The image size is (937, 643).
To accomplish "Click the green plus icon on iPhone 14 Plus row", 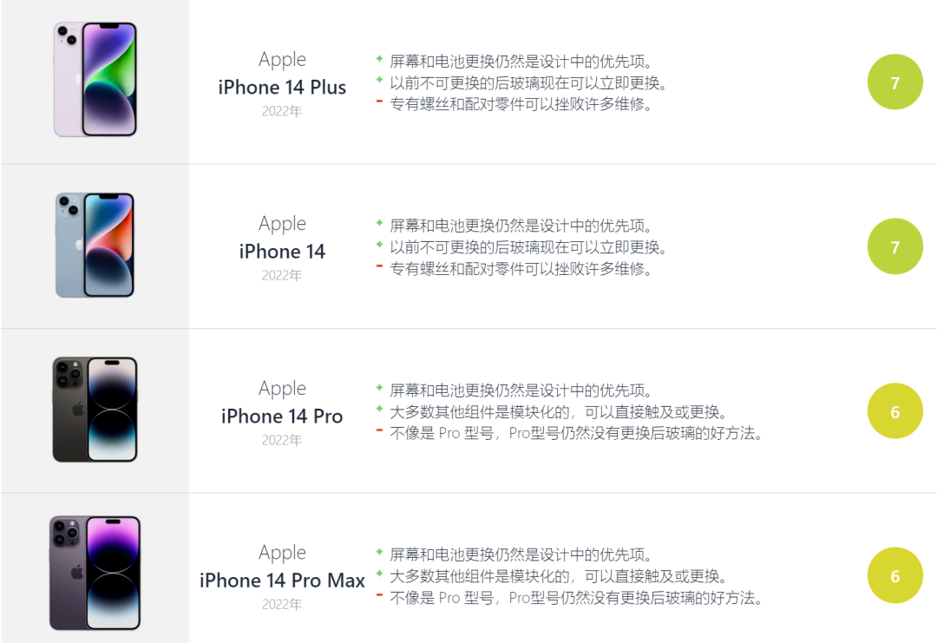I will [379, 59].
